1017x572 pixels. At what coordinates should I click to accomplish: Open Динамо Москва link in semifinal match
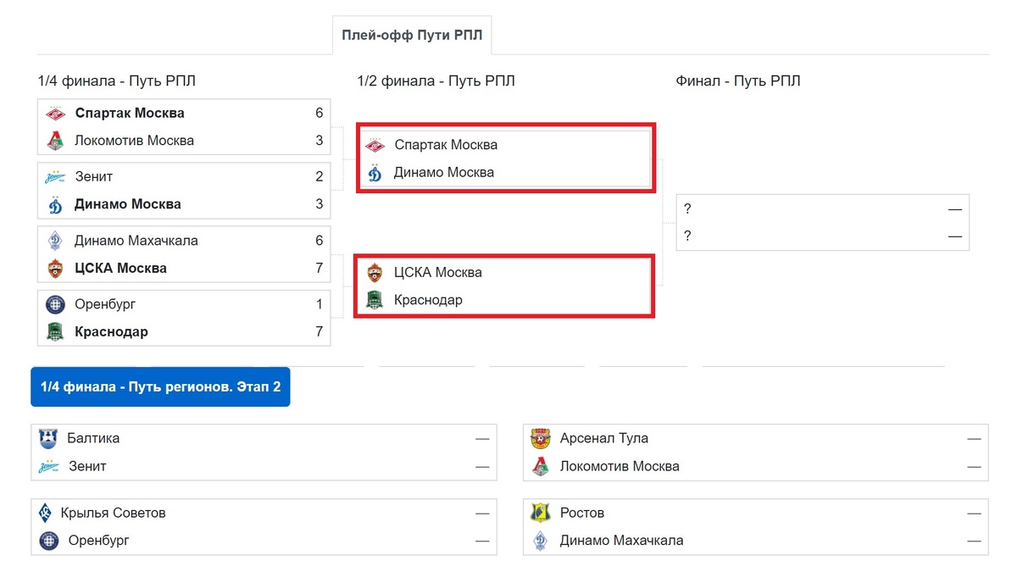[x=443, y=172]
